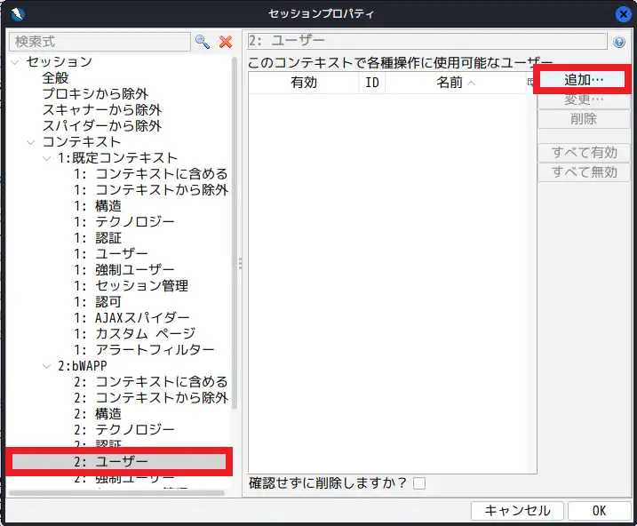
Task: Sort by the 名前 column header
Action: click(455, 83)
